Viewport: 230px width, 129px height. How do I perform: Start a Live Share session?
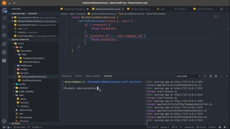[19, 127]
